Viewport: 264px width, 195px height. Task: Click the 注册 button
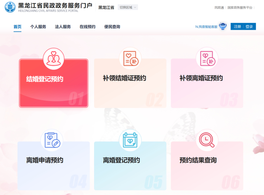click(x=237, y=27)
